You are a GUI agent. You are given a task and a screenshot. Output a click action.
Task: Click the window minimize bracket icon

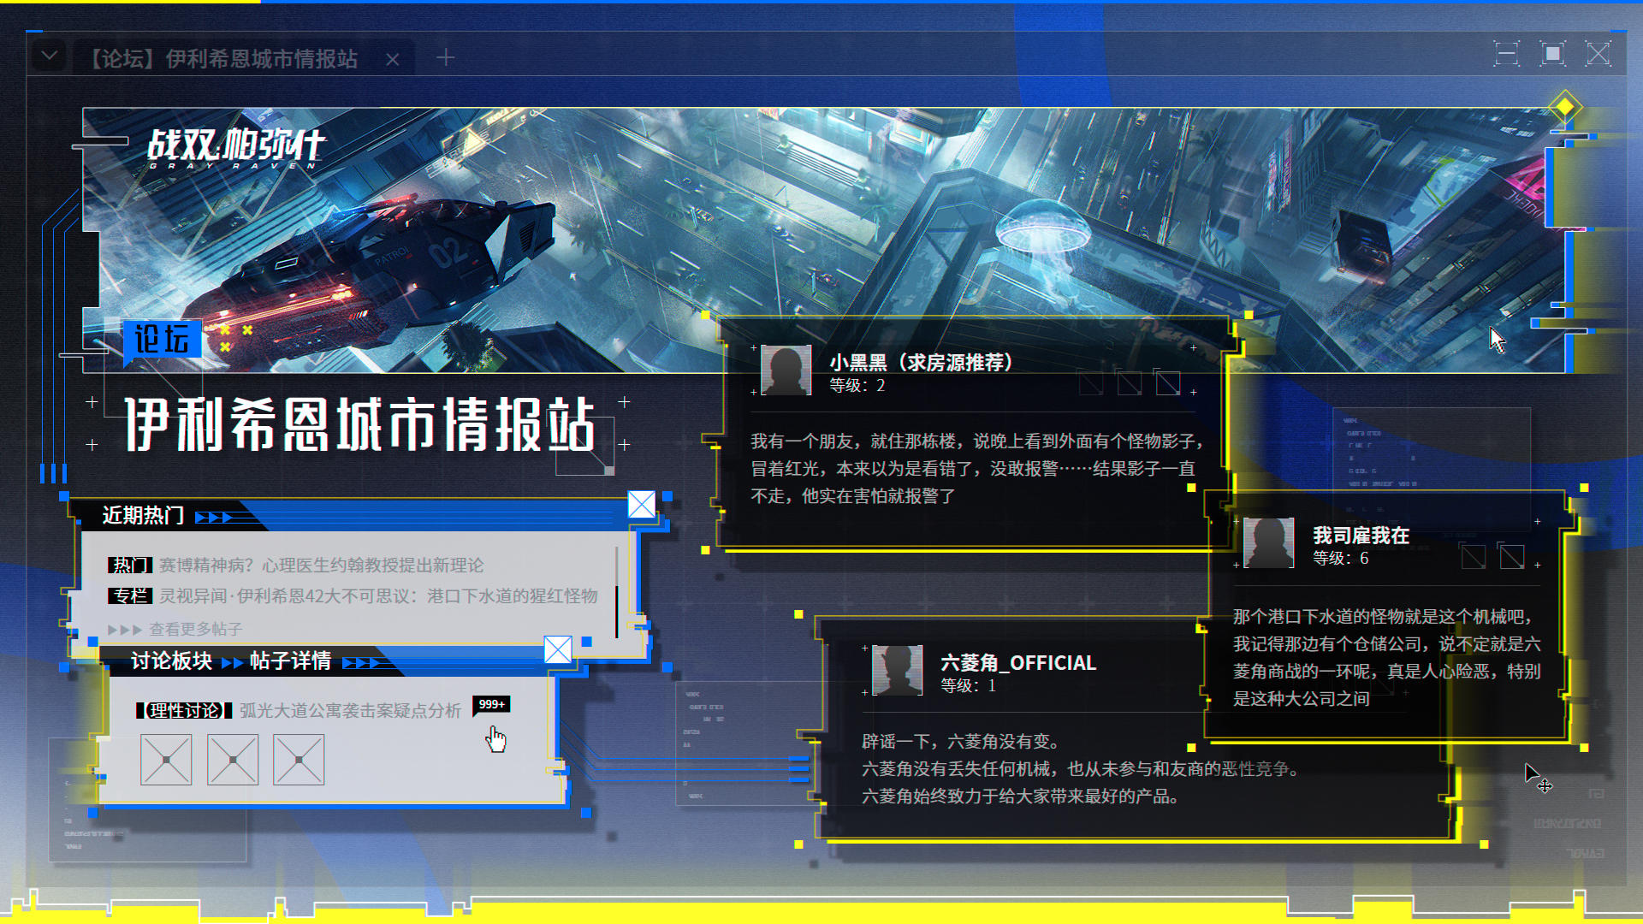1506,54
